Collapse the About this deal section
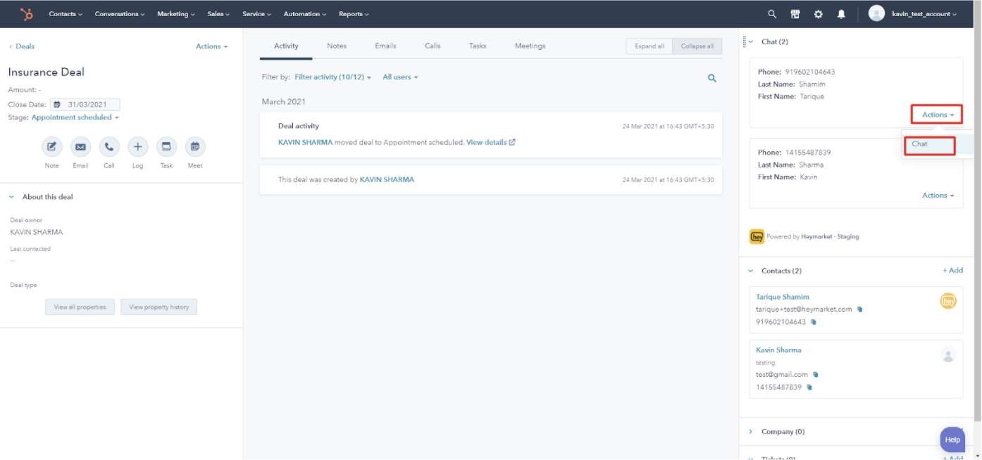The image size is (982, 460). coord(12,197)
